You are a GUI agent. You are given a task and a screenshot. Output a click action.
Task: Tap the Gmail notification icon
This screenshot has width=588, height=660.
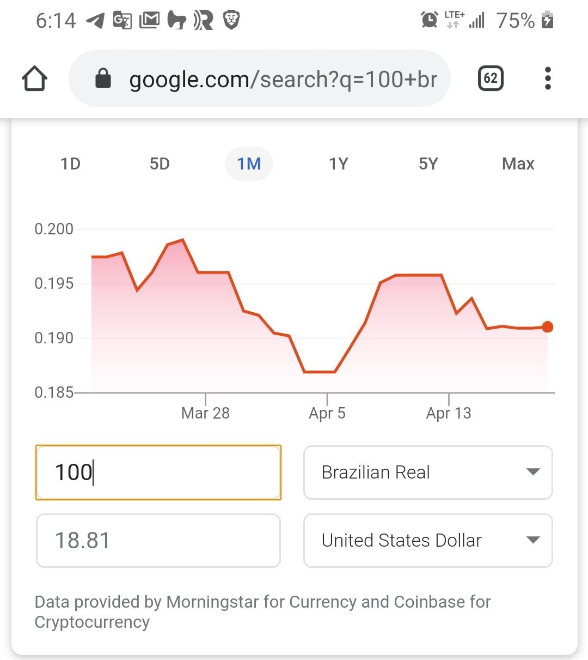(149, 21)
